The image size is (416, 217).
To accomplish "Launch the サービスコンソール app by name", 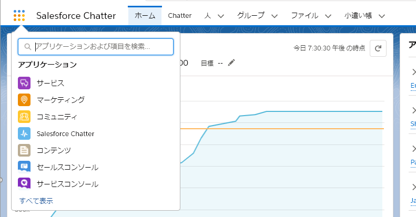I will tap(68, 184).
